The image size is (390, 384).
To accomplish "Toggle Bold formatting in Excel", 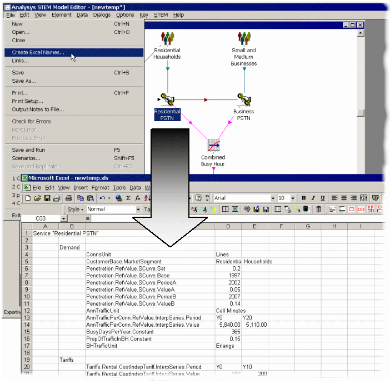I will pyautogui.click(x=303, y=198).
